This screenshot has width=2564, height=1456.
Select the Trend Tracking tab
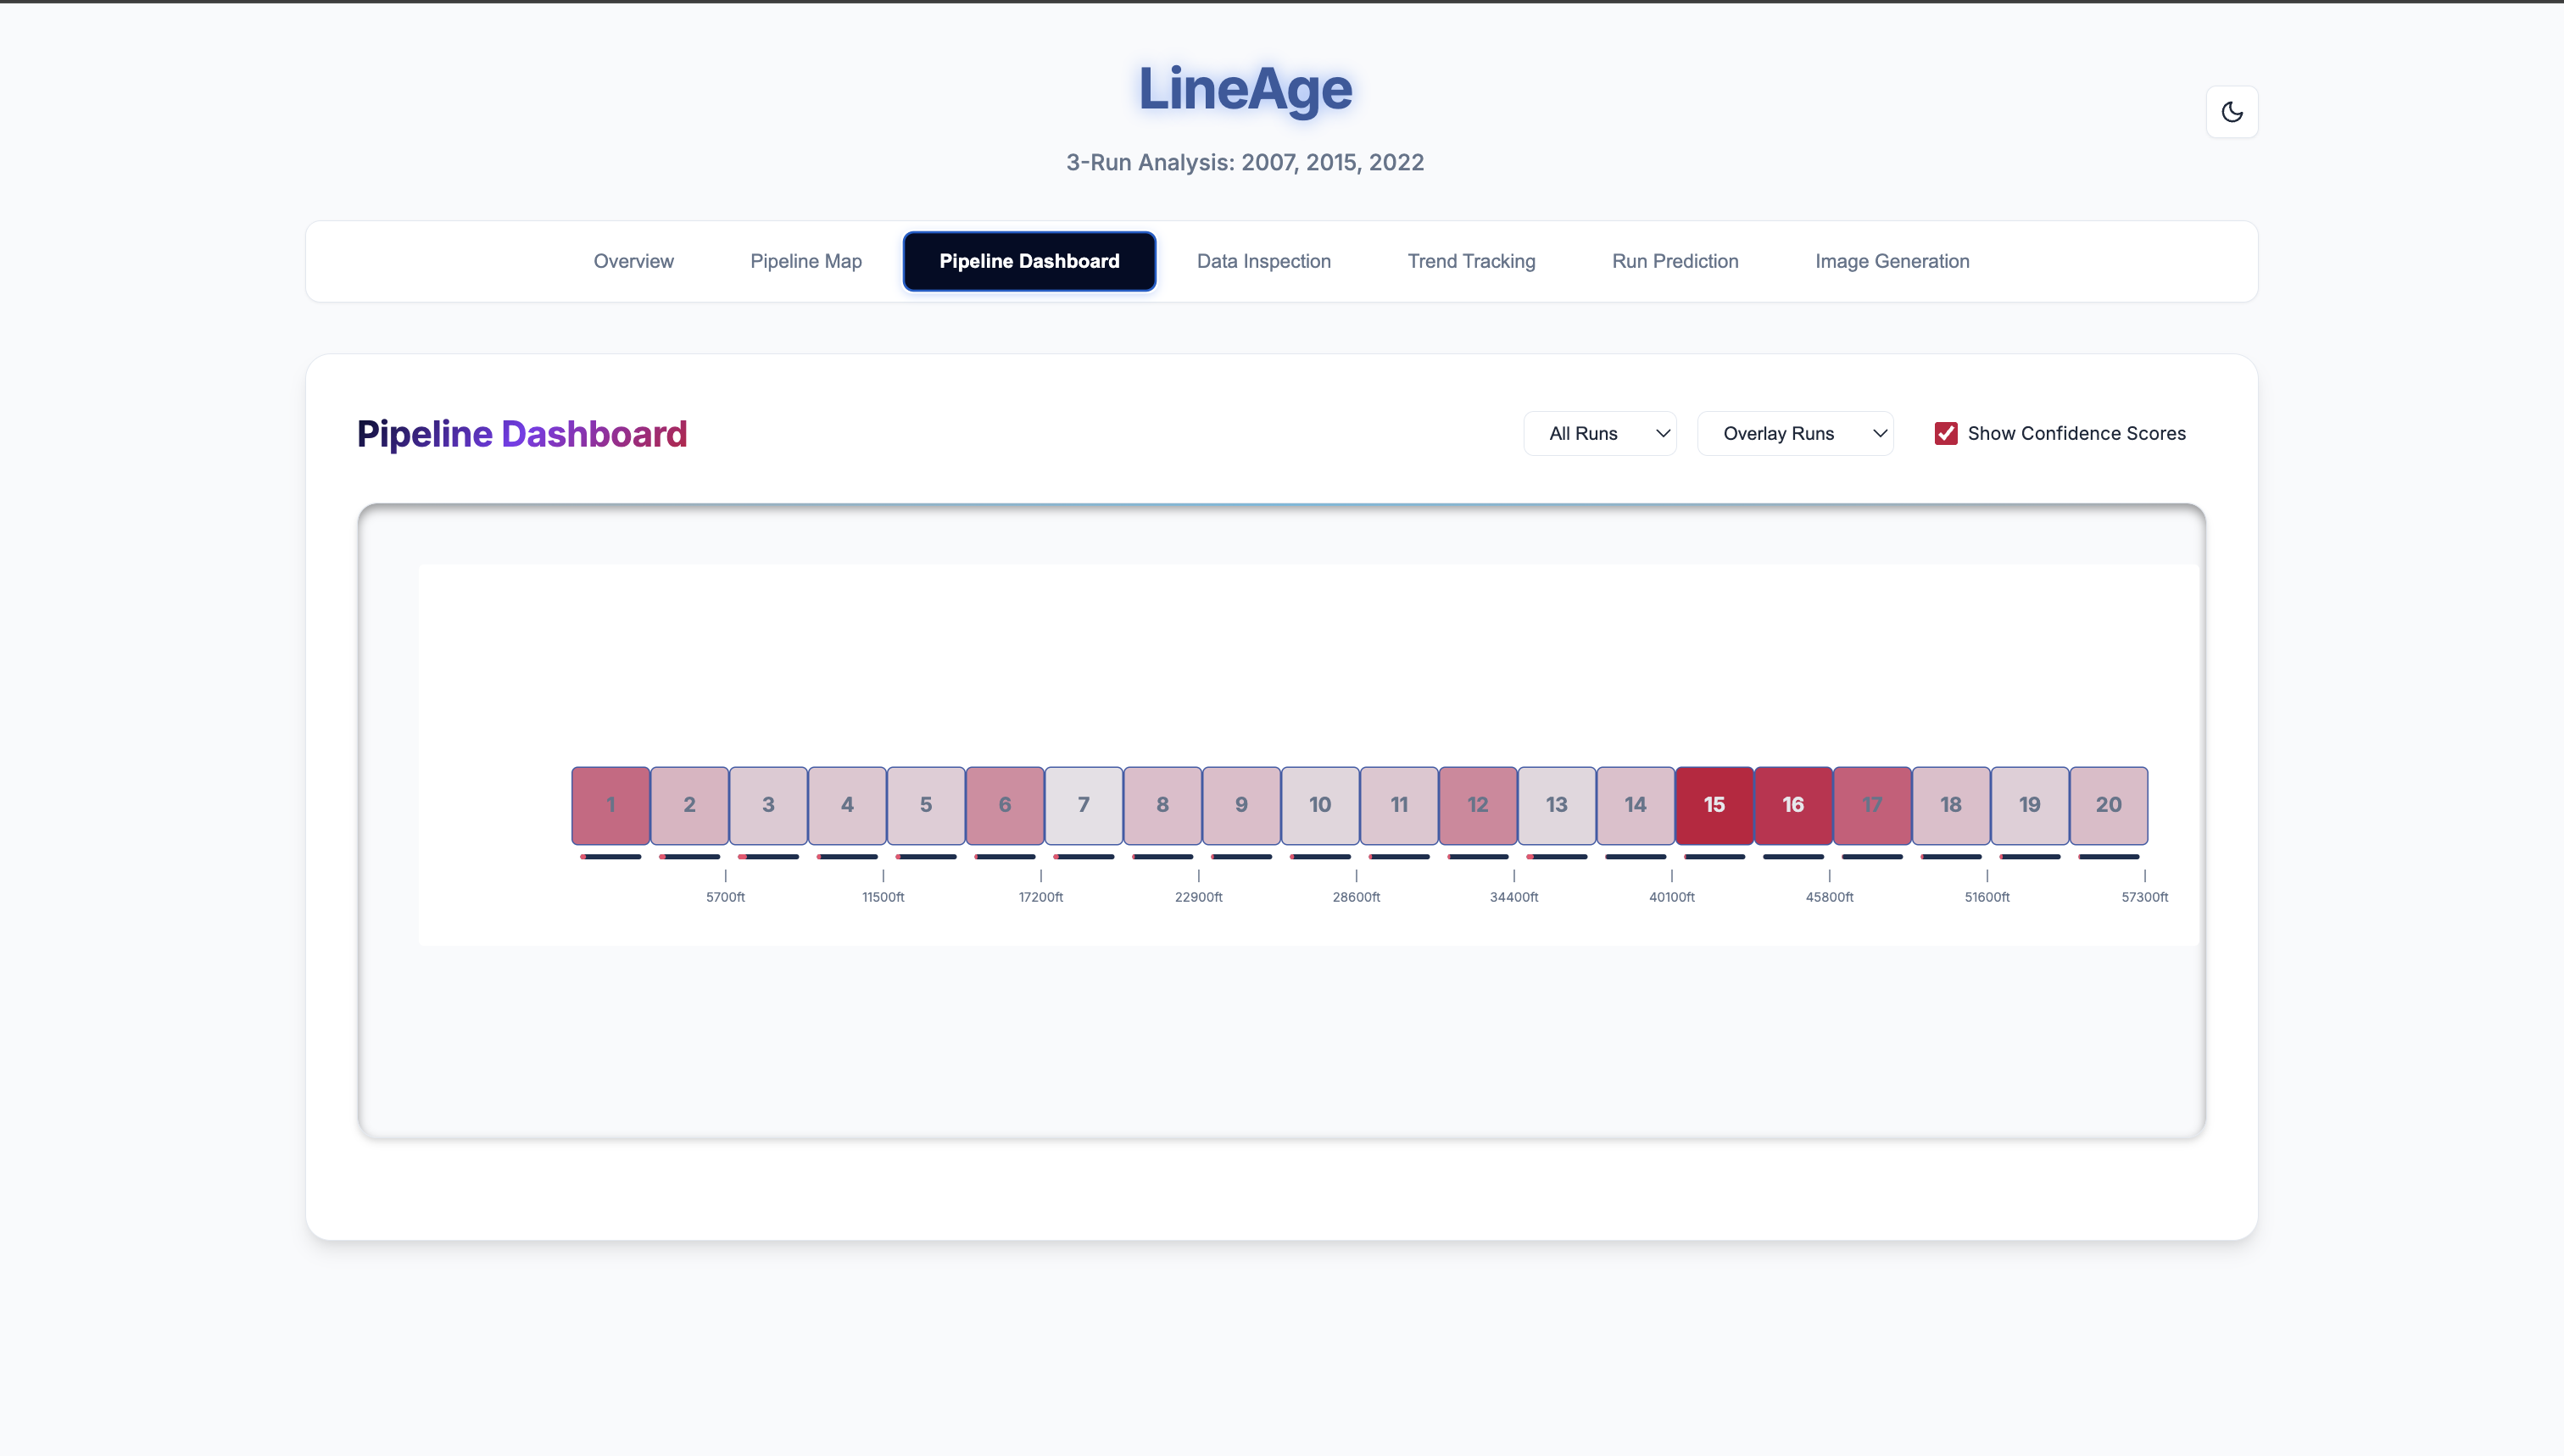click(x=1470, y=261)
